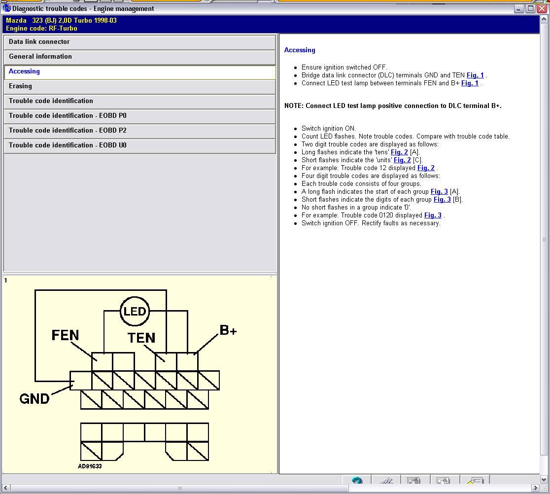This screenshot has width=550, height=494.
Task: Close the Diagnostic trouble codes window
Action: (542, 8)
